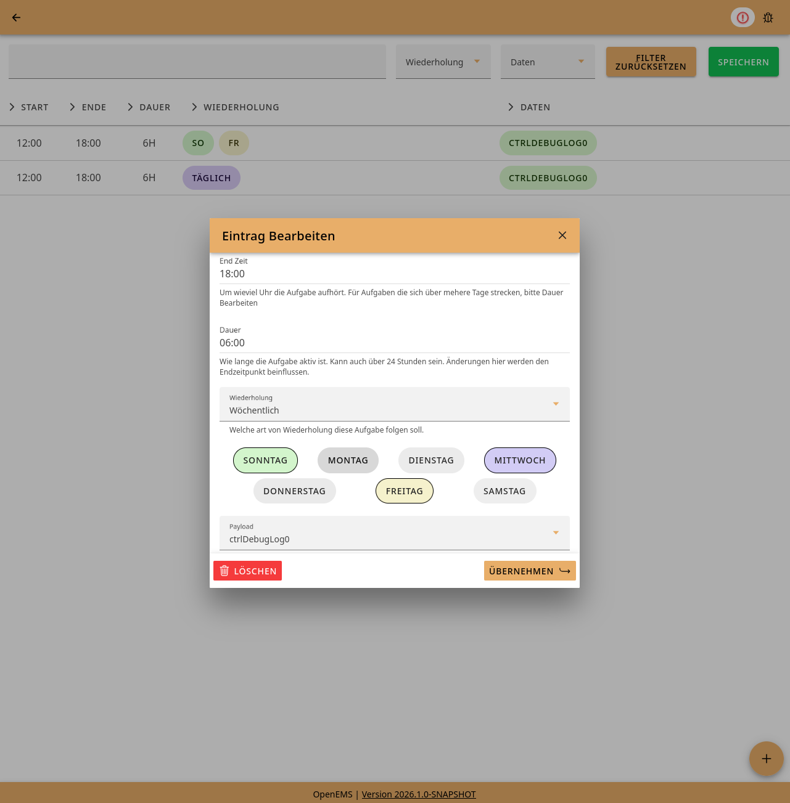Click the chevron beside DATEN column

[511, 107]
